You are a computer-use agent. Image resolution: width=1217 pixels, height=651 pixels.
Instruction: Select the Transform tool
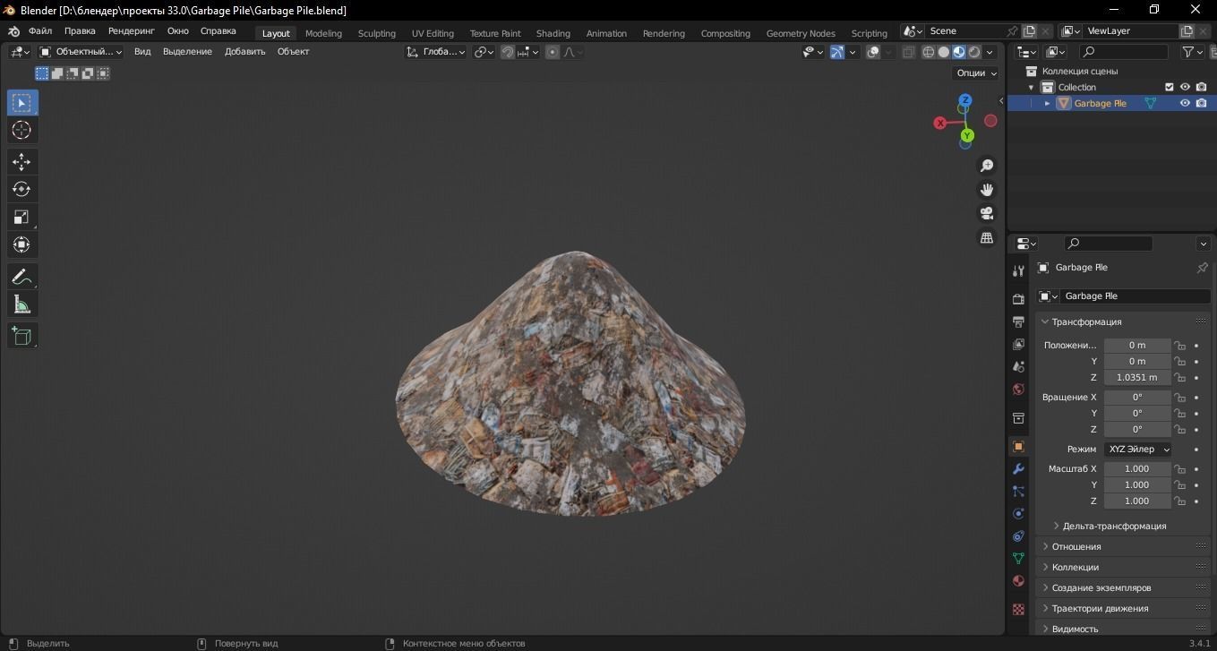click(x=21, y=244)
